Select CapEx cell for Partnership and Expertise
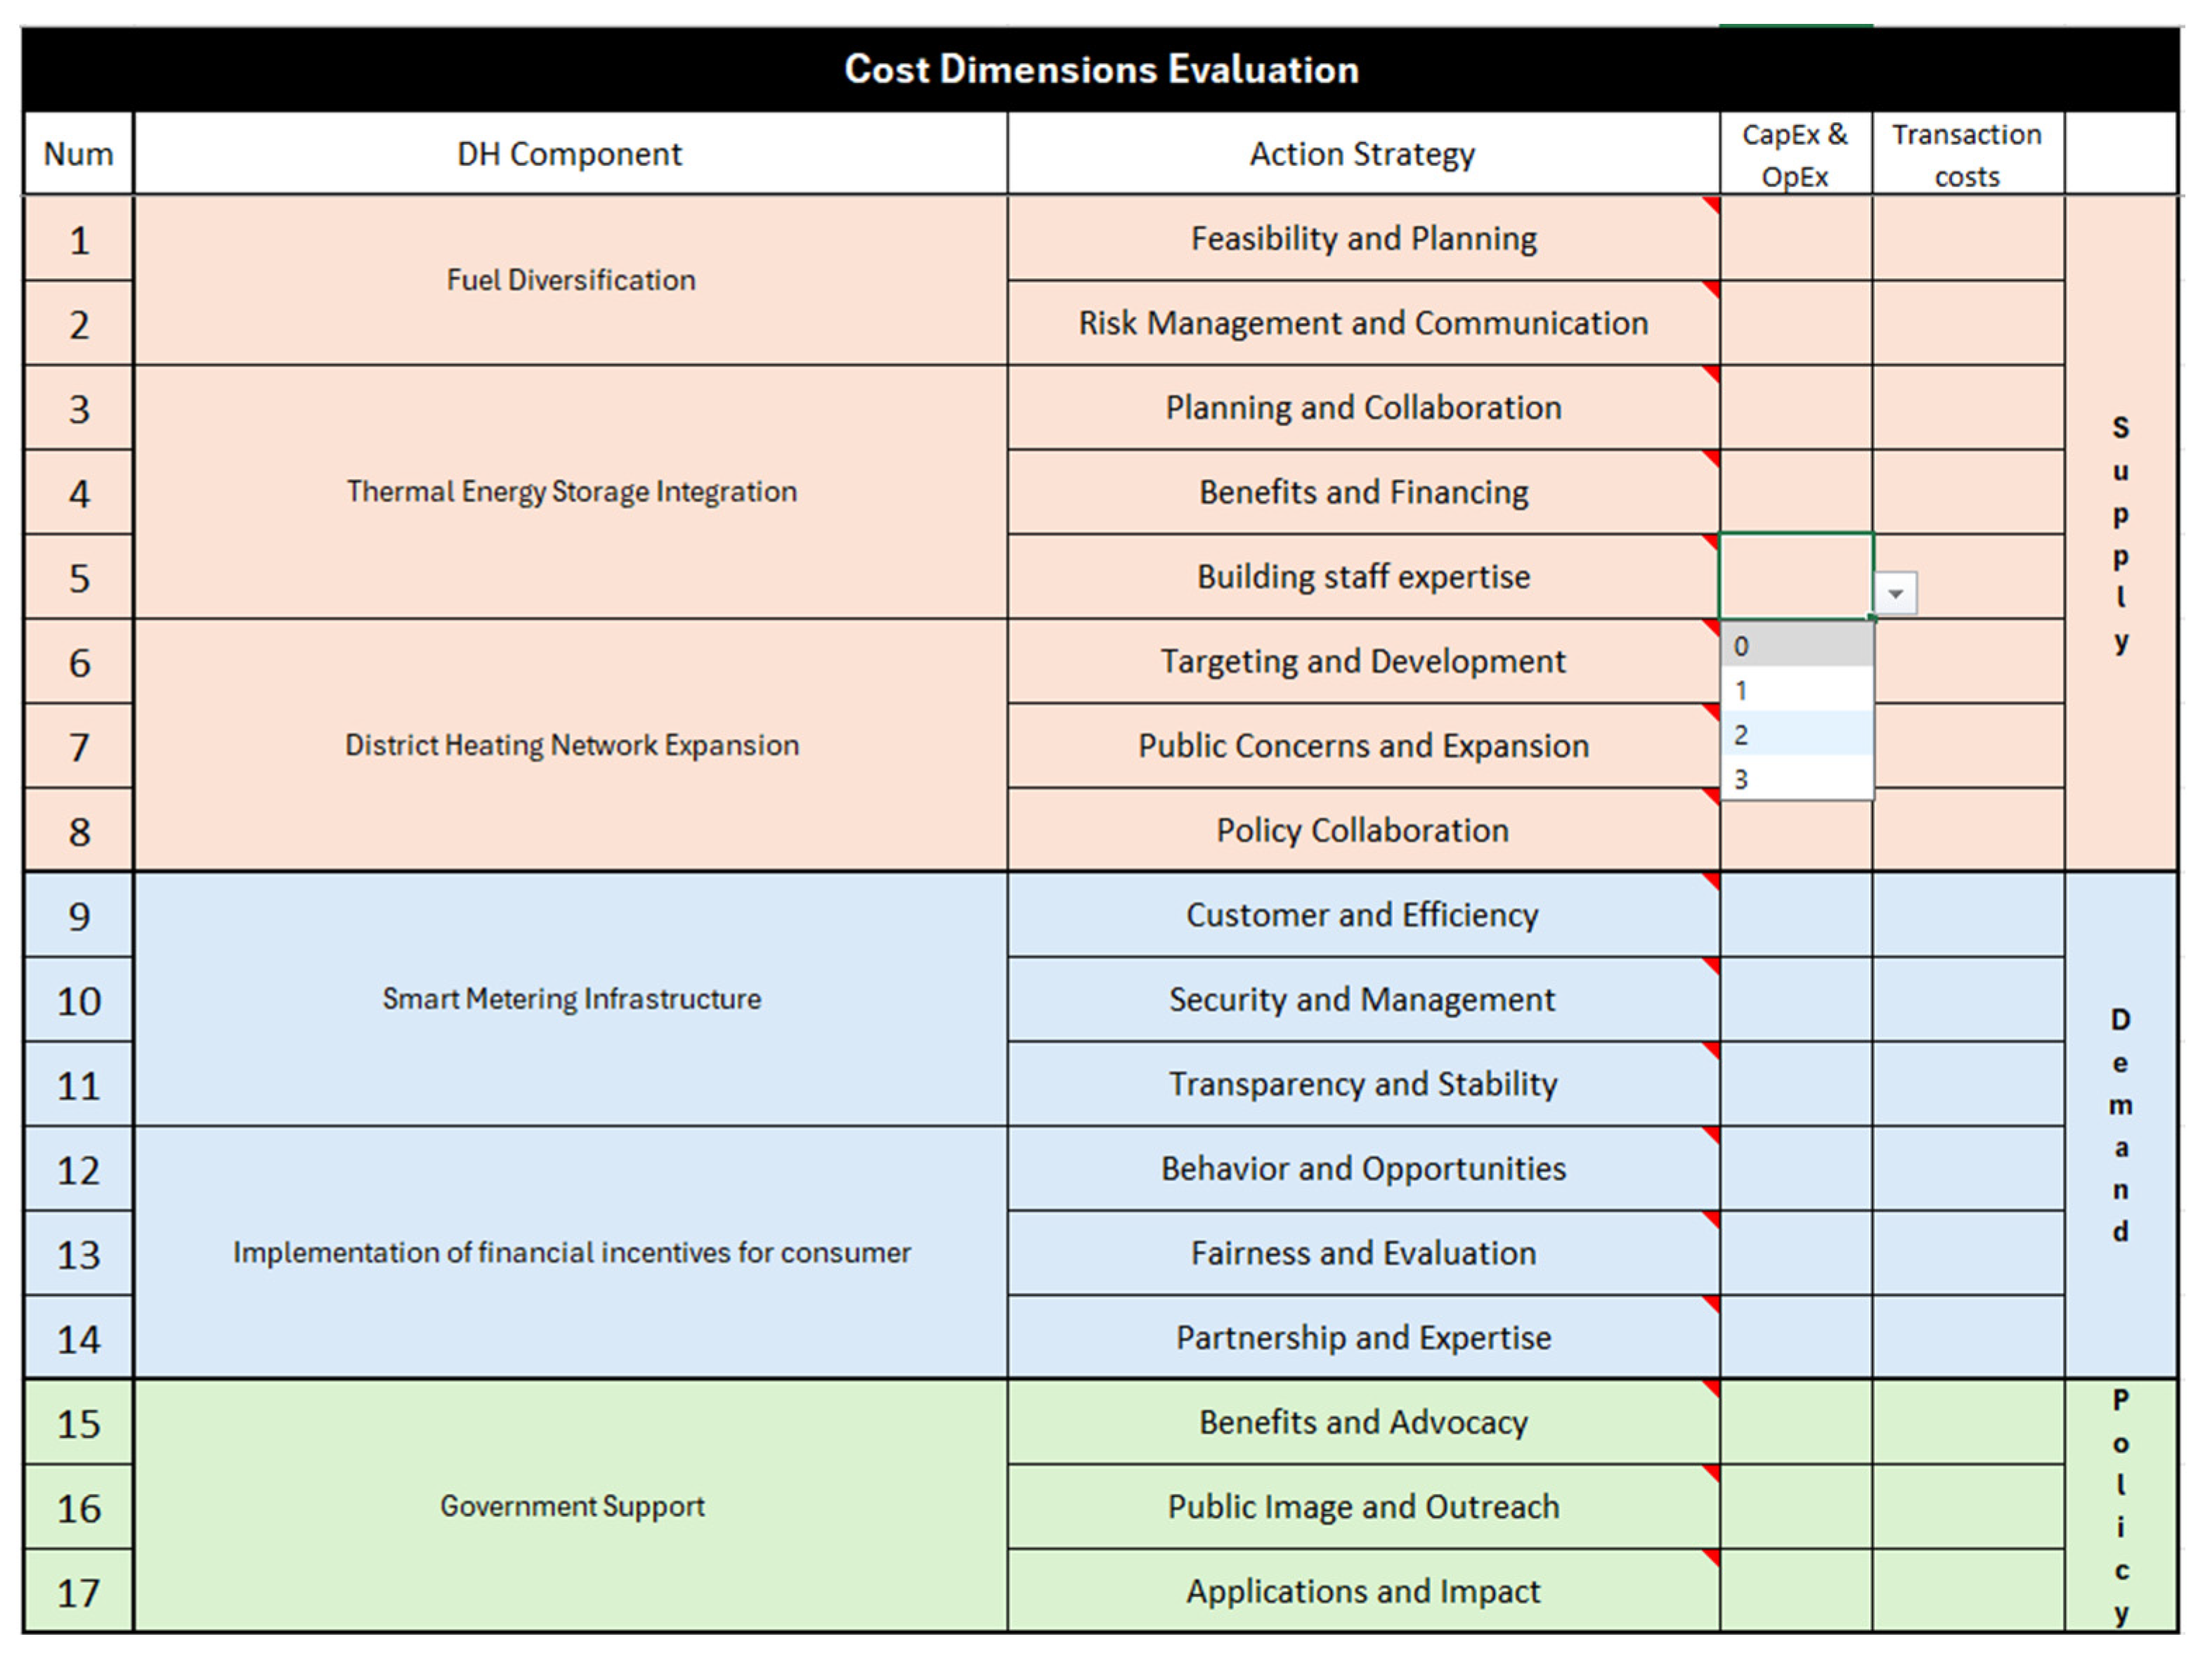 pyautogui.click(x=1795, y=1337)
